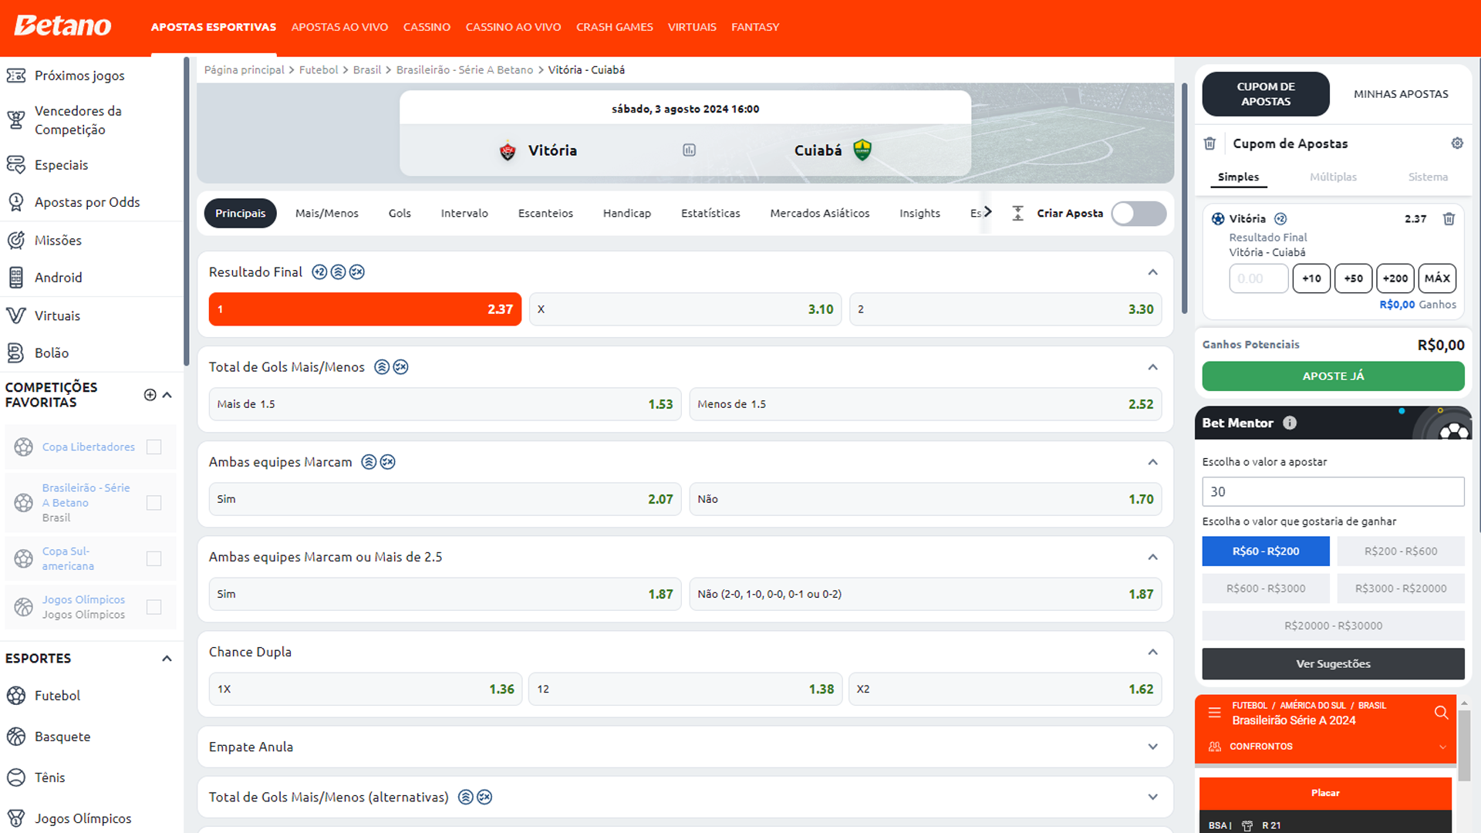
Task: Check the Jogos Olímpicos favorite checkbox
Action: (x=154, y=607)
